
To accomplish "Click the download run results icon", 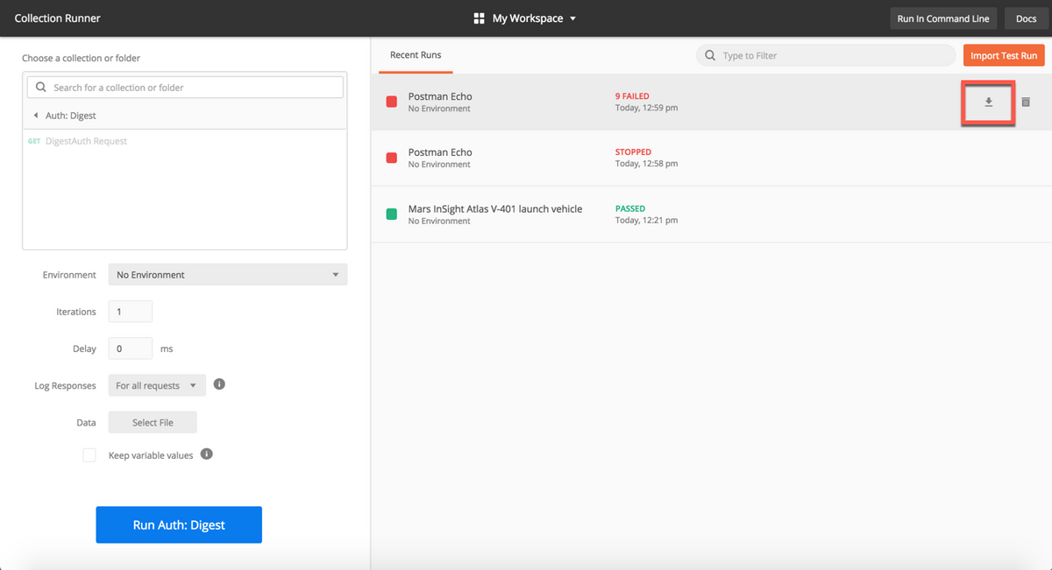I will coord(988,102).
